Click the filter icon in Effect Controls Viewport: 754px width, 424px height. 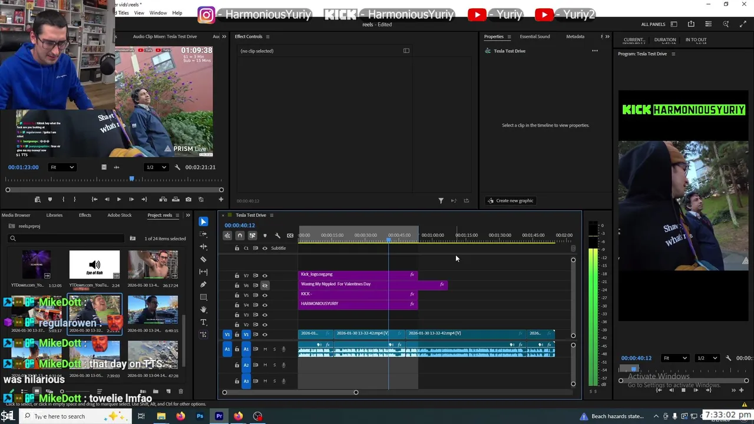(x=441, y=201)
